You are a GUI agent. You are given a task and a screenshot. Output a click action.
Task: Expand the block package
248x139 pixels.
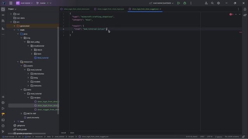(32, 50)
